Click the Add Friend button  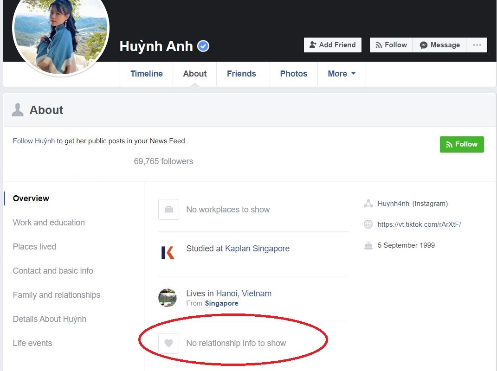tap(332, 45)
